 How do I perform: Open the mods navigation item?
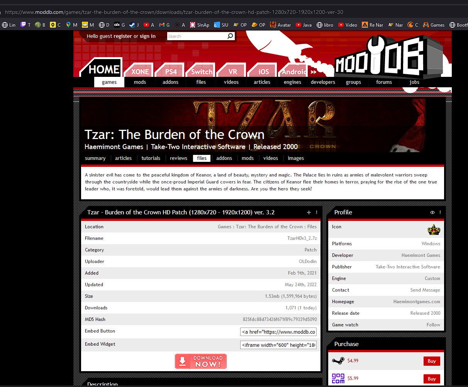(140, 82)
